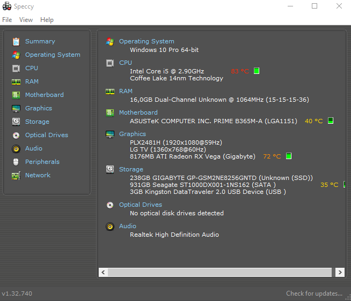The height and width of the screenshot is (301, 351).
Task: Click the Network card icon in sidebar
Action: coord(16,176)
